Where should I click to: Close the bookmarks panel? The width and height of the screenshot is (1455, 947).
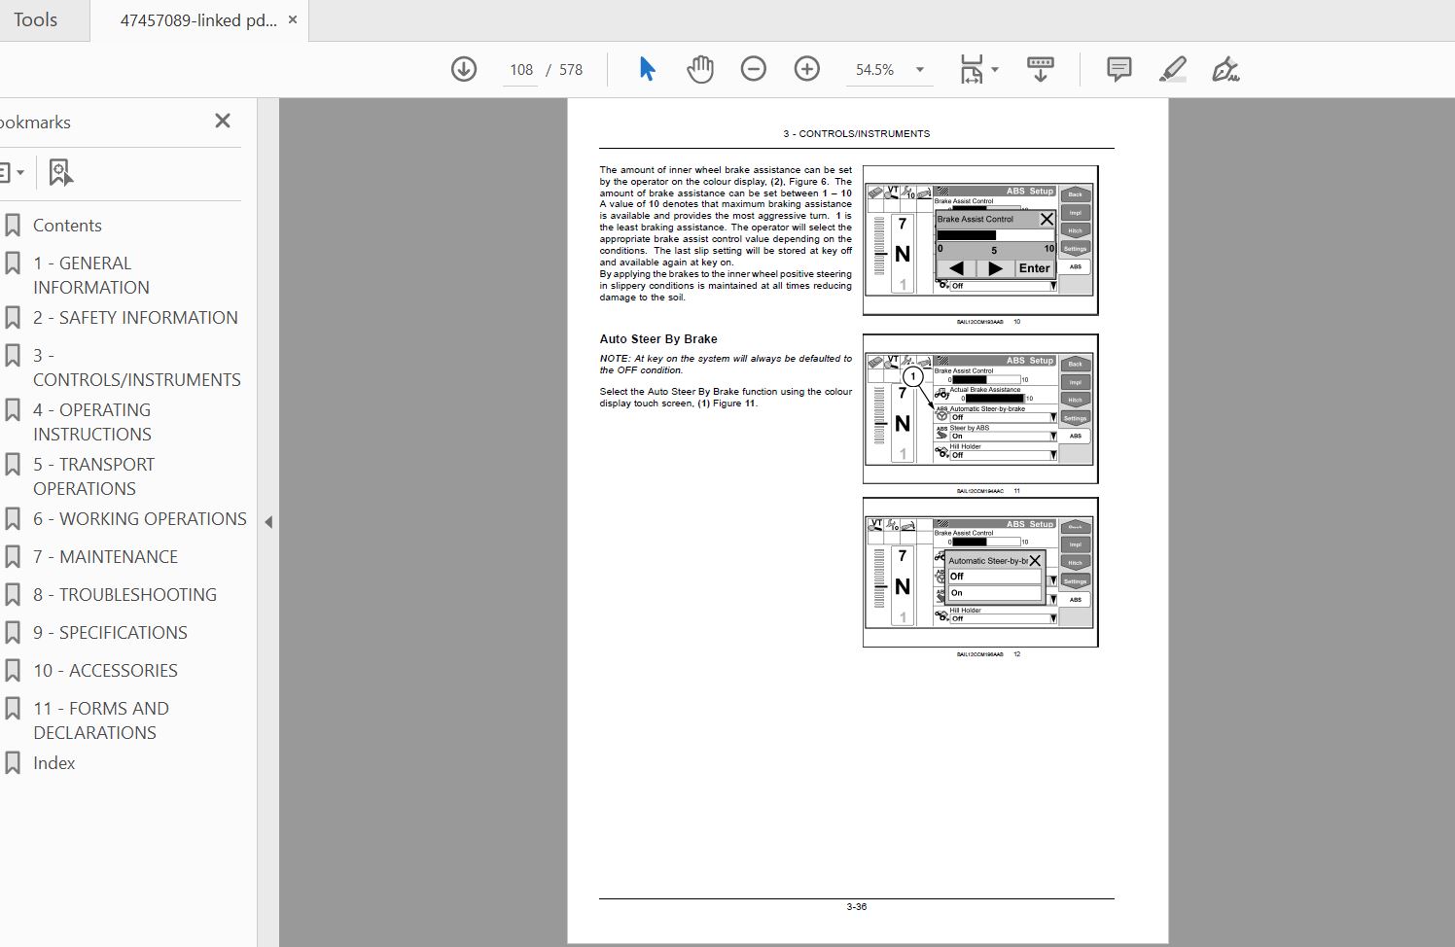[x=223, y=121]
